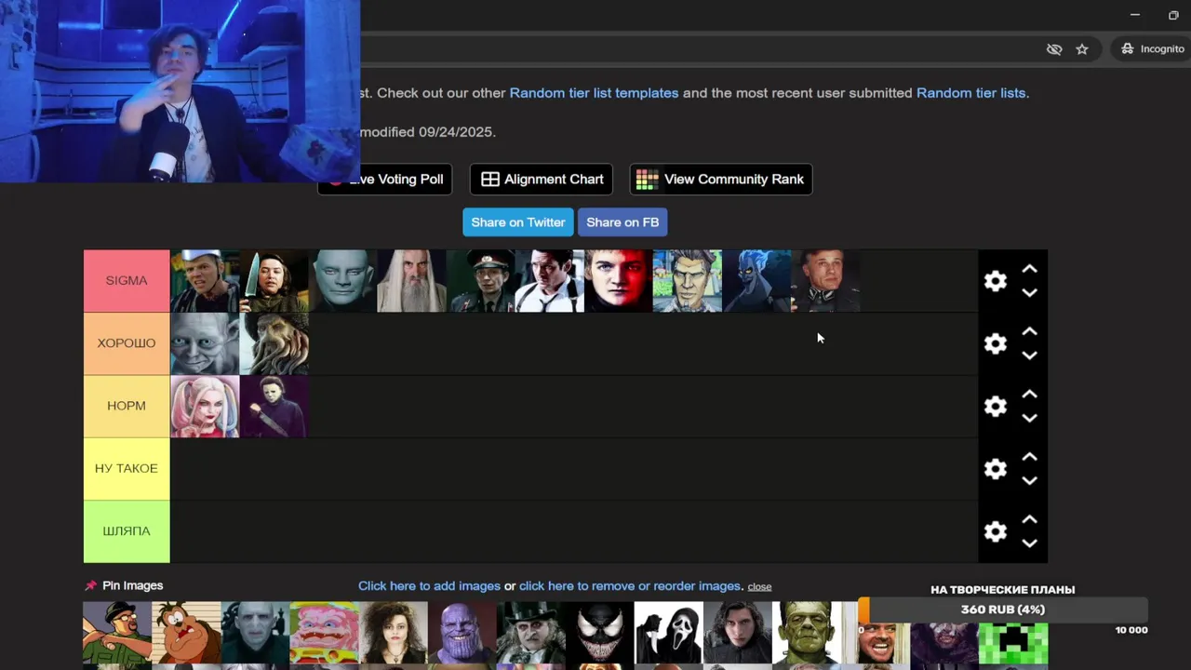Image resolution: width=1191 pixels, height=670 pixels.
Task: Select white-masked killer image in НОРМ row
Action: click(x=274, y=407)
